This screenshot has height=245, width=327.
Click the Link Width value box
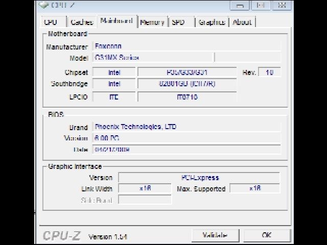[145, 188]
